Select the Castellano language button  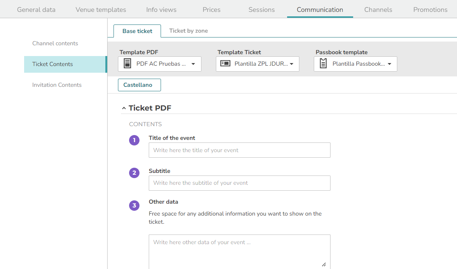(x=139, y=85)
